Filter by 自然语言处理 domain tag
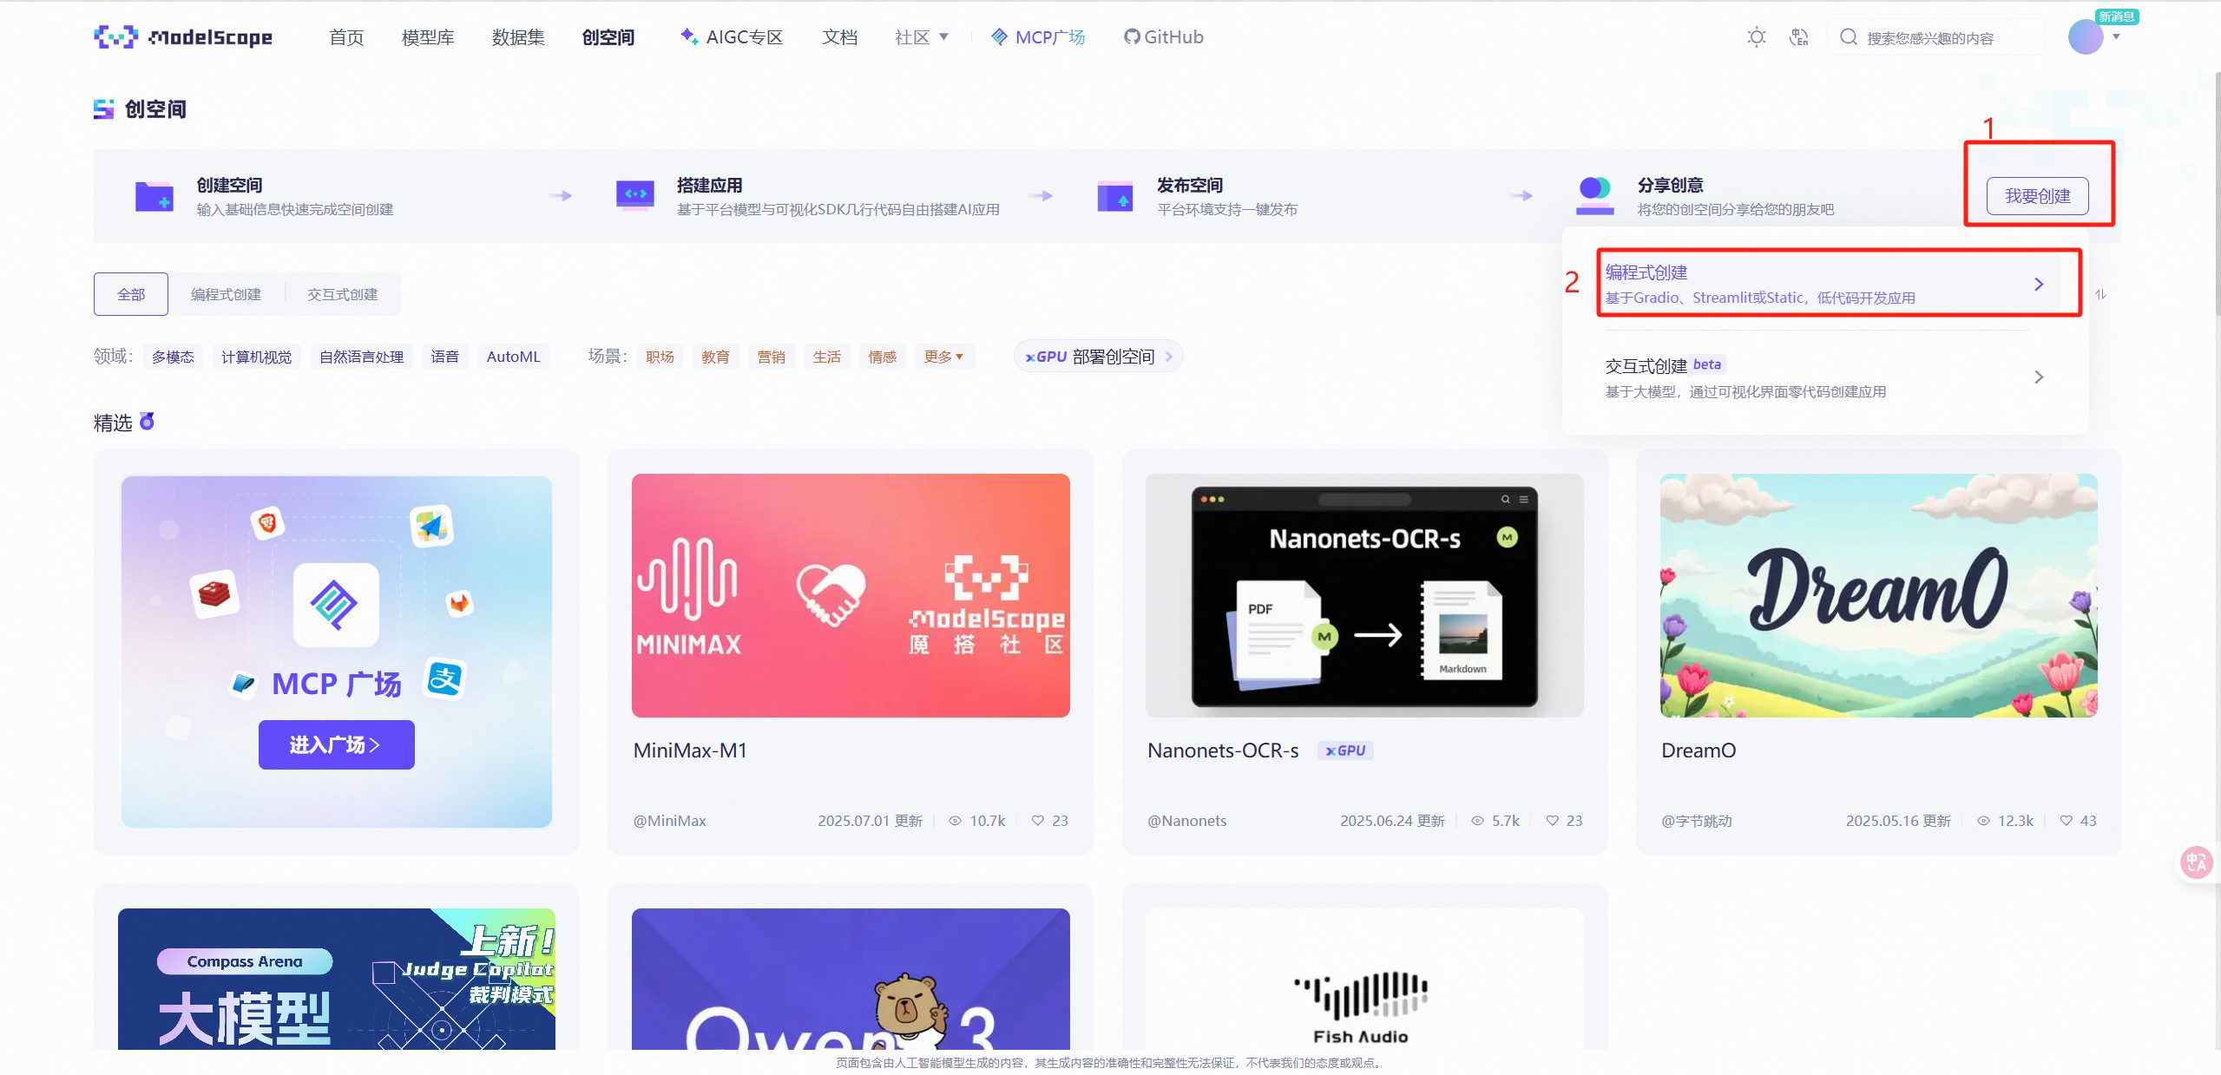The width and height of the screenshot is (2221, 1075). tap(362, 357)
